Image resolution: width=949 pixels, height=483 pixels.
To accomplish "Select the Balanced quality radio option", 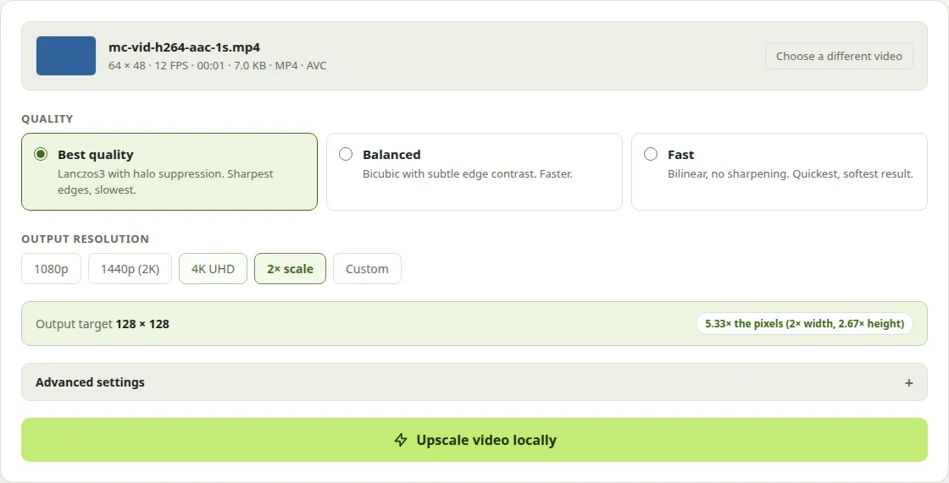I will (x=346, y=154).
